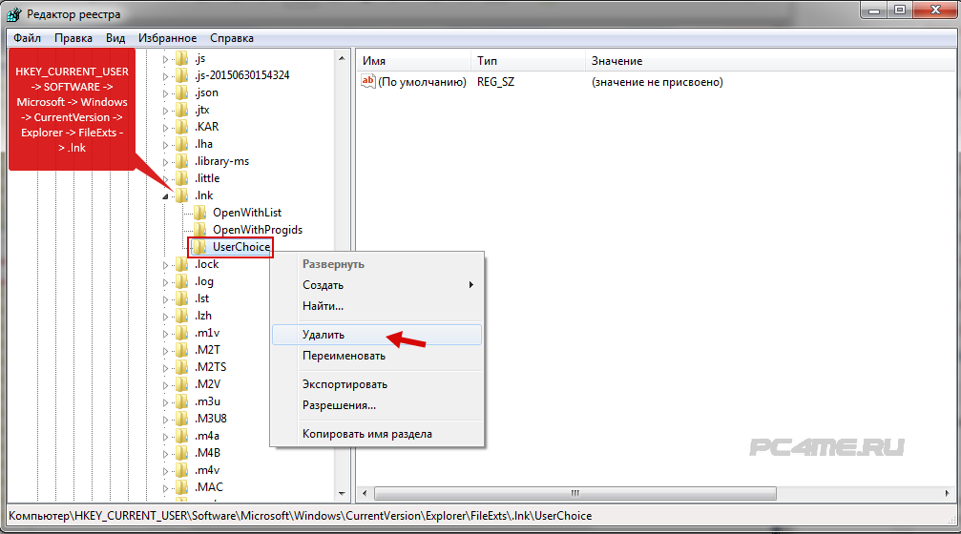Click the OpenWithProgids folder icon

pyautogui.click(x=200, y=230)
